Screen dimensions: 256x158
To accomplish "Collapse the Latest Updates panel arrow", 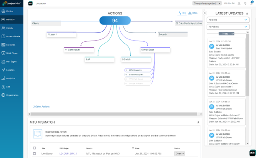I will pos(205,13).
